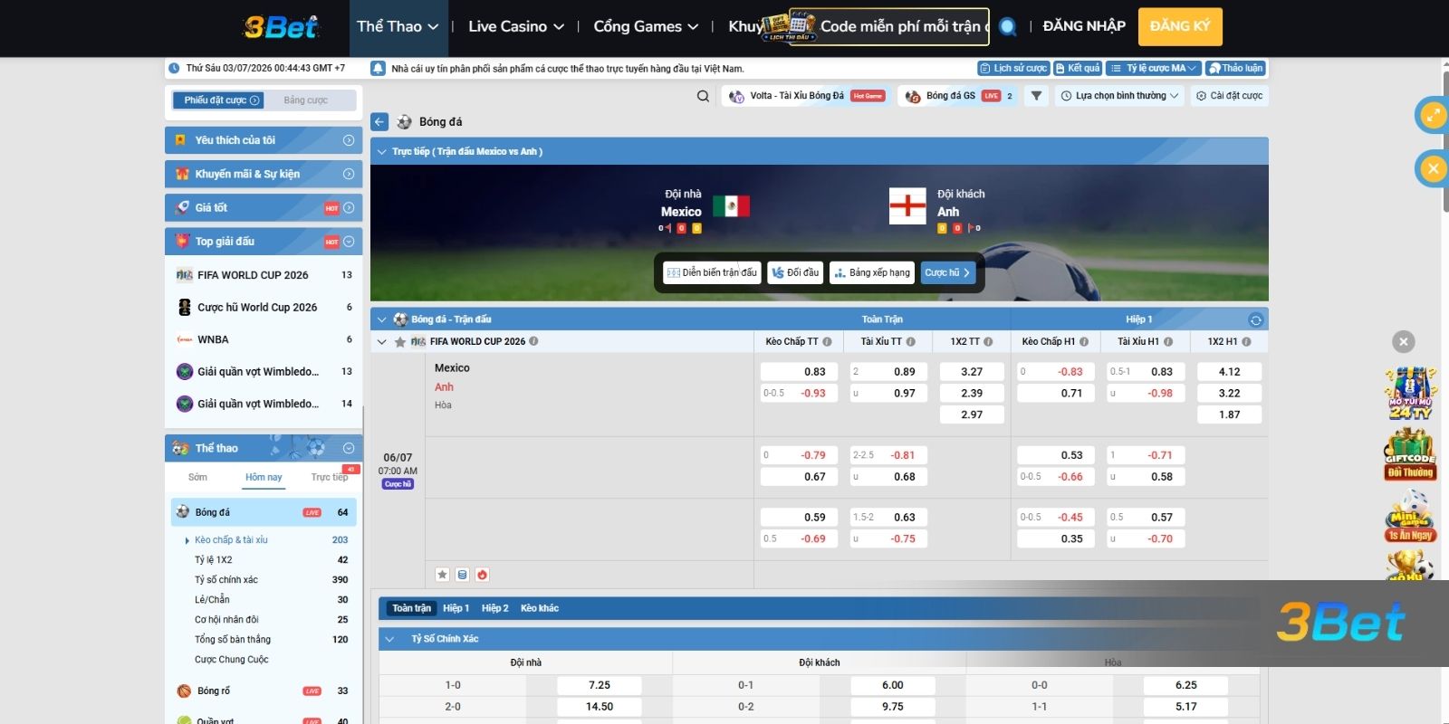Open Kết quả results button
This screenshot has height=724, width=1449.
1078,69
